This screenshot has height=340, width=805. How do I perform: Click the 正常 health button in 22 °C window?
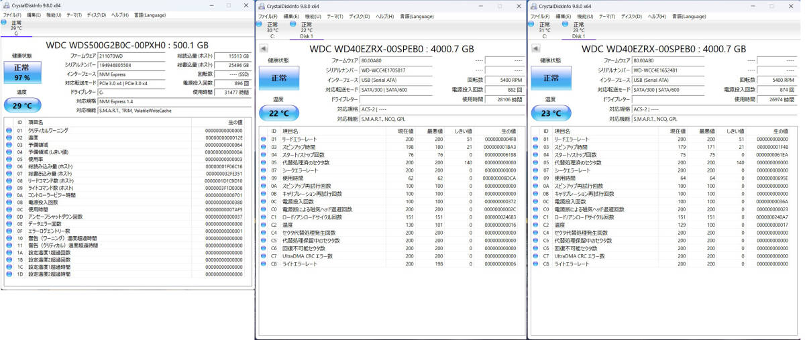(x=280, y=78)
